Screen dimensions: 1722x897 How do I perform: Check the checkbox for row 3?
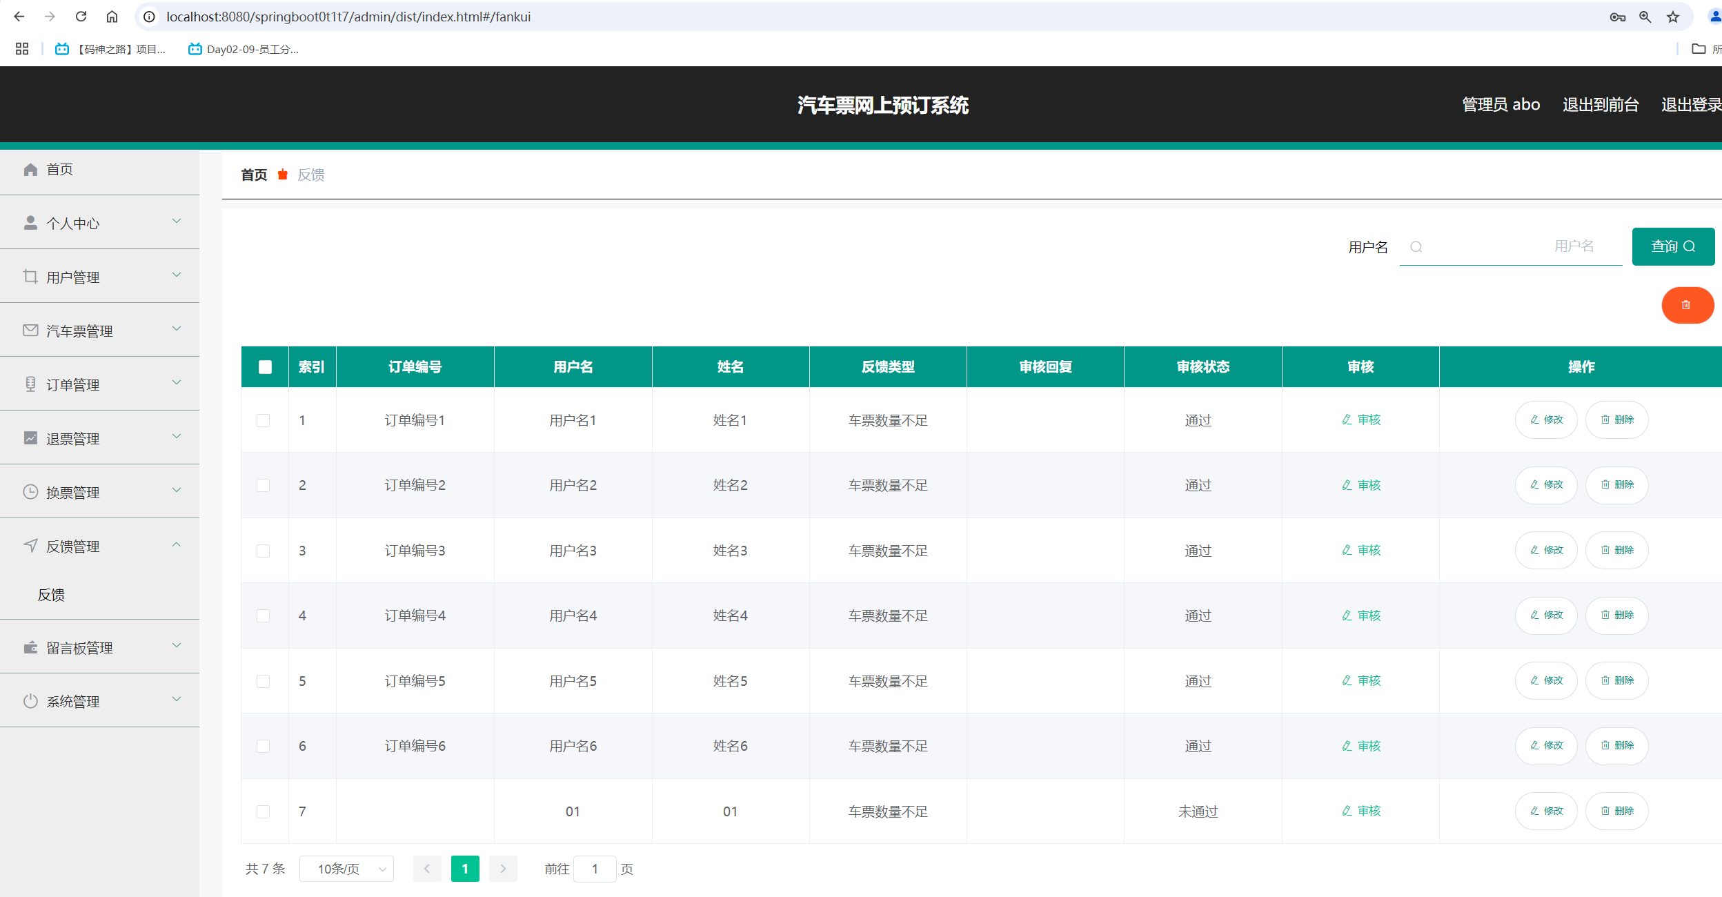click(x=263, y=551)
